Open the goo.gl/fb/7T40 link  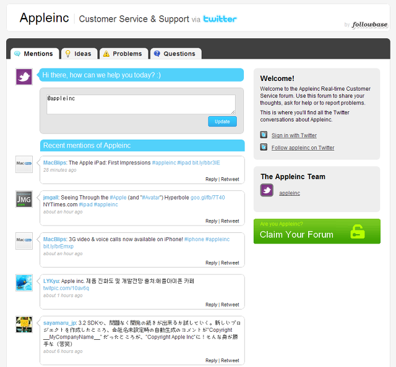point(208,198)
